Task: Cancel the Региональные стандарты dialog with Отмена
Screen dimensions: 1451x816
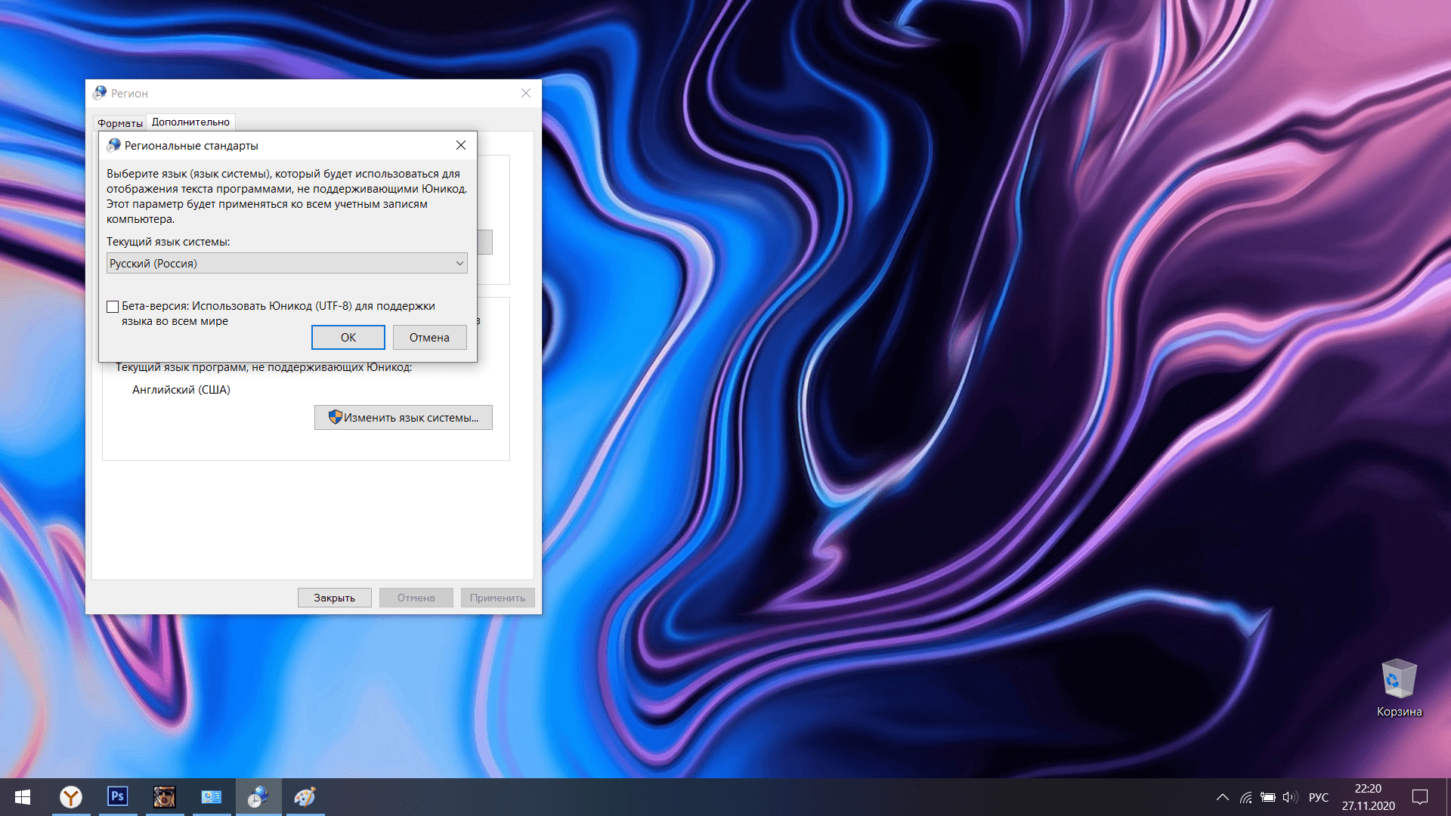Action: coord(429,338)
